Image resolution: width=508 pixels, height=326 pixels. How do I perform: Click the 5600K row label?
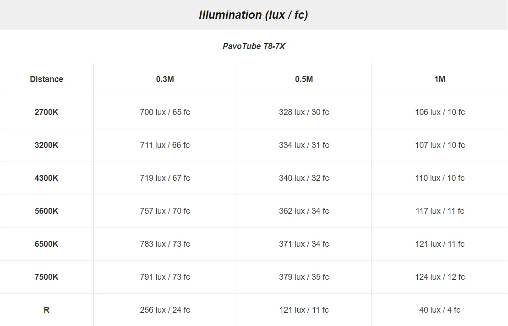click(46, 211)
